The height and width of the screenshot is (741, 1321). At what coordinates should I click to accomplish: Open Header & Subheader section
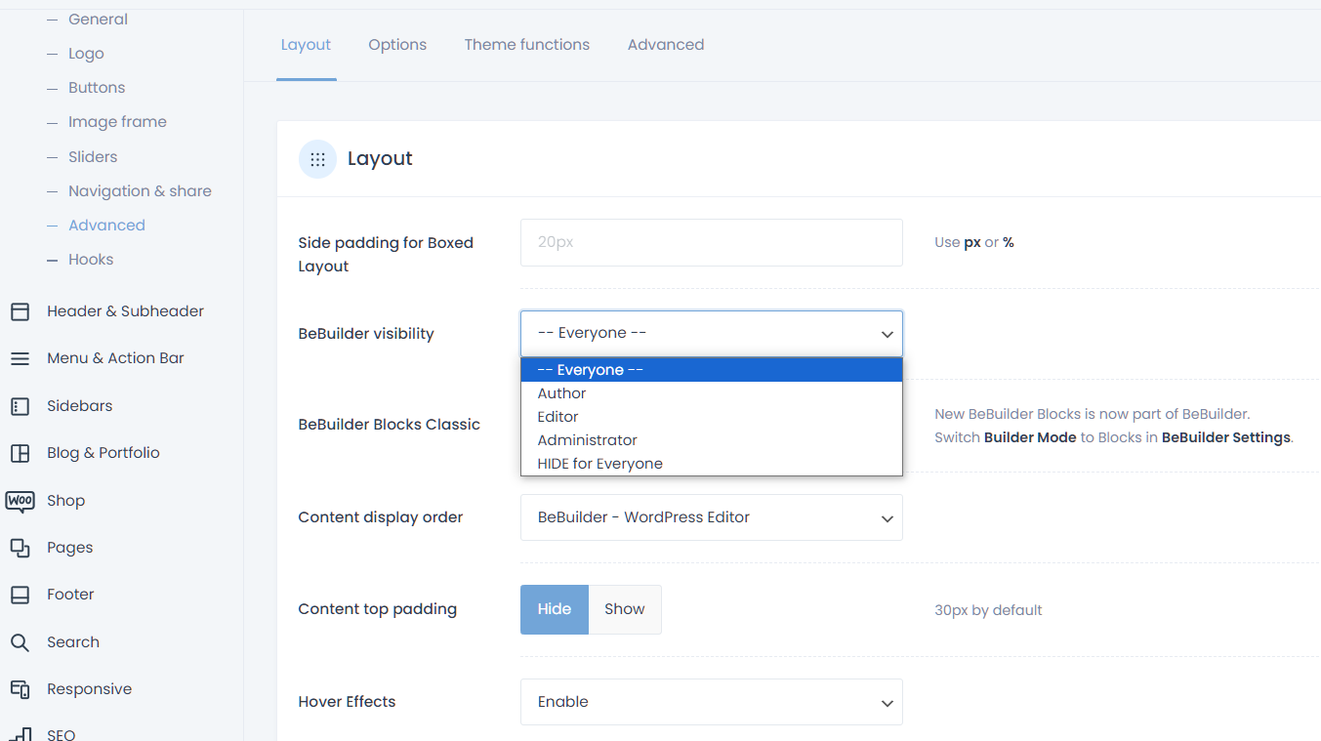[125, 311]
